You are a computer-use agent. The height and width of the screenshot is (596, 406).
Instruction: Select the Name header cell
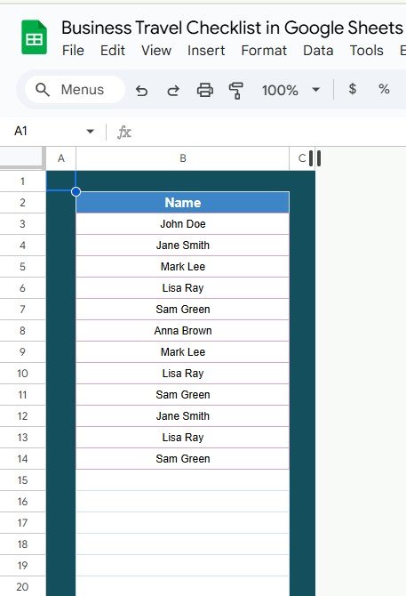tap(182, 203)
